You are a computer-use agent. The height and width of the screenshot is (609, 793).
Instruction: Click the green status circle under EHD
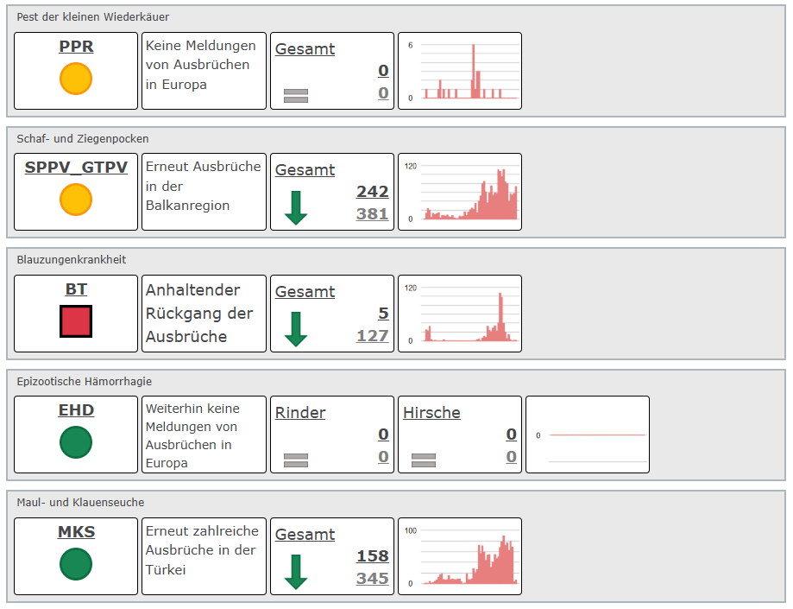pyautogui.click(x=76, y=443)
